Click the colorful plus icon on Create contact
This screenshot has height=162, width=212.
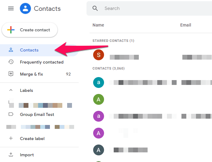[11, 30]
